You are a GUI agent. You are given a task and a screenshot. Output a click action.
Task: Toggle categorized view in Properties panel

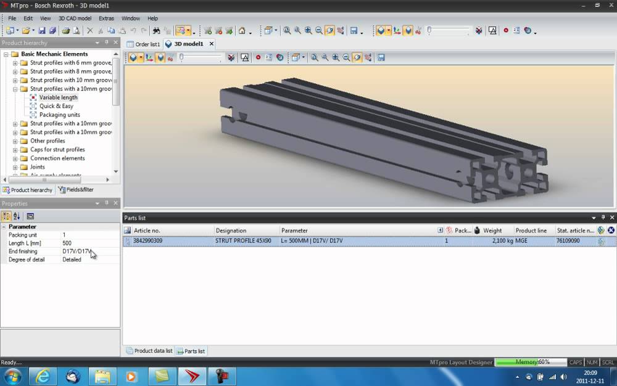point(6,216)
